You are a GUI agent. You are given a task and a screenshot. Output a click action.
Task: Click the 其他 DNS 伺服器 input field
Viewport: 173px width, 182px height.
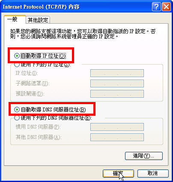click(x=117, y=137)
